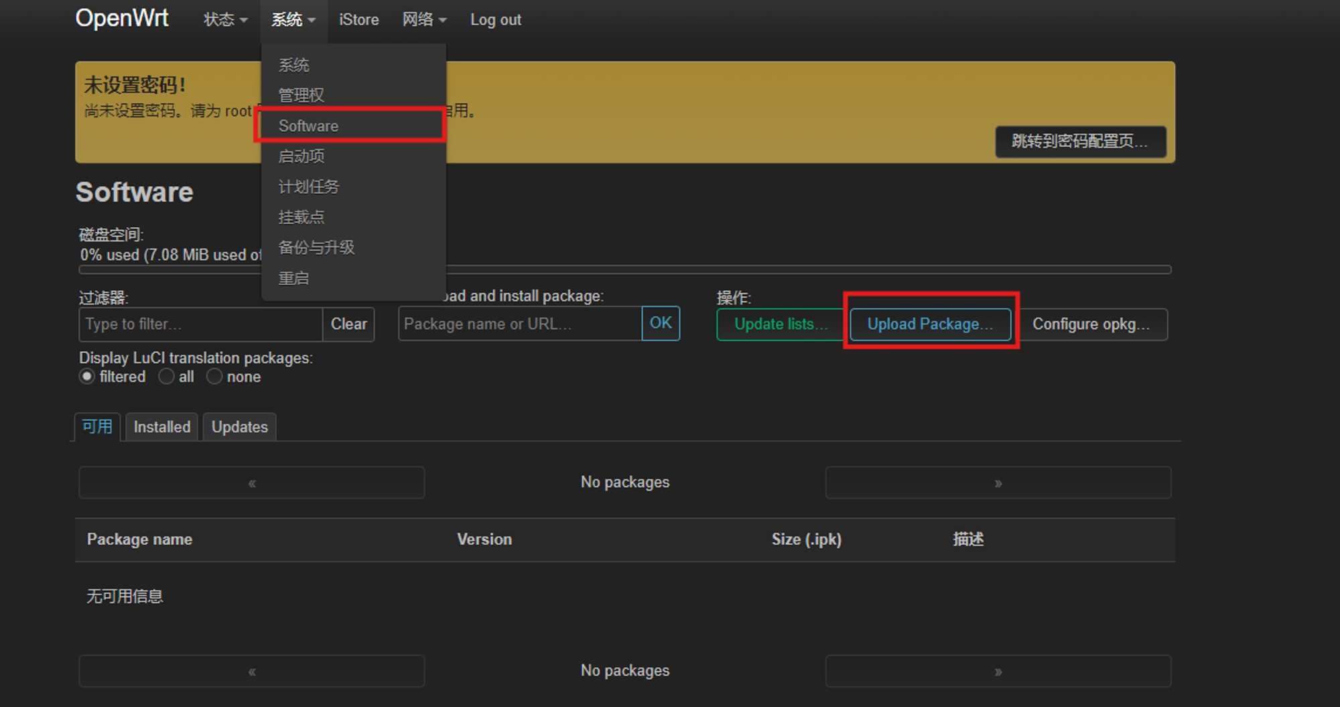Image resolution: width=1340 pixels, height=707 pixels.
Task: Go to next page using bottom » button
Action: click(998, 671)
